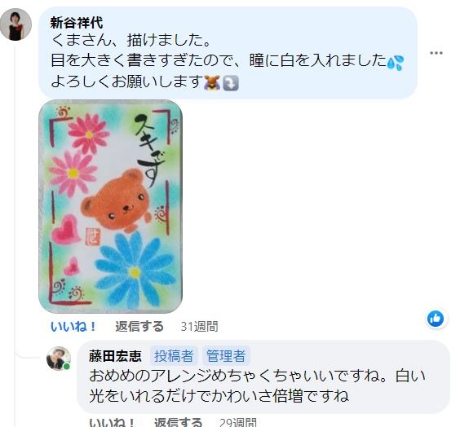This screenshot has width=460, height=427.
Task: Like 新谷祥代's comment with いいね！
Action: coord(73,327)
